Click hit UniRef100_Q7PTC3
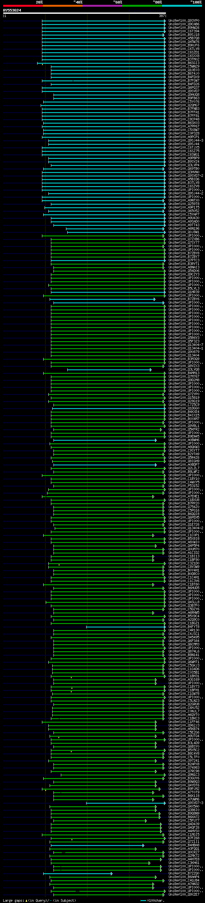 pyautogui.click(x=184, y=260)
